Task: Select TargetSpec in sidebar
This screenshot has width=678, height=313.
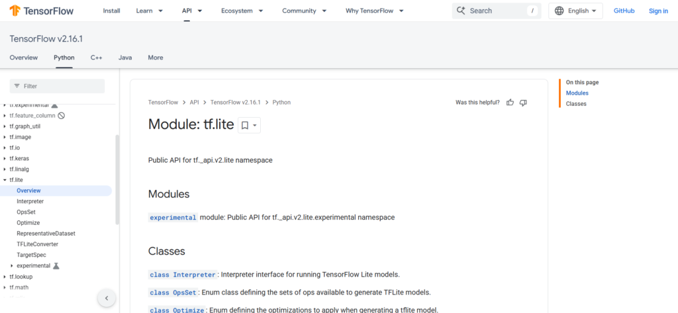Action: pos(31,255)
